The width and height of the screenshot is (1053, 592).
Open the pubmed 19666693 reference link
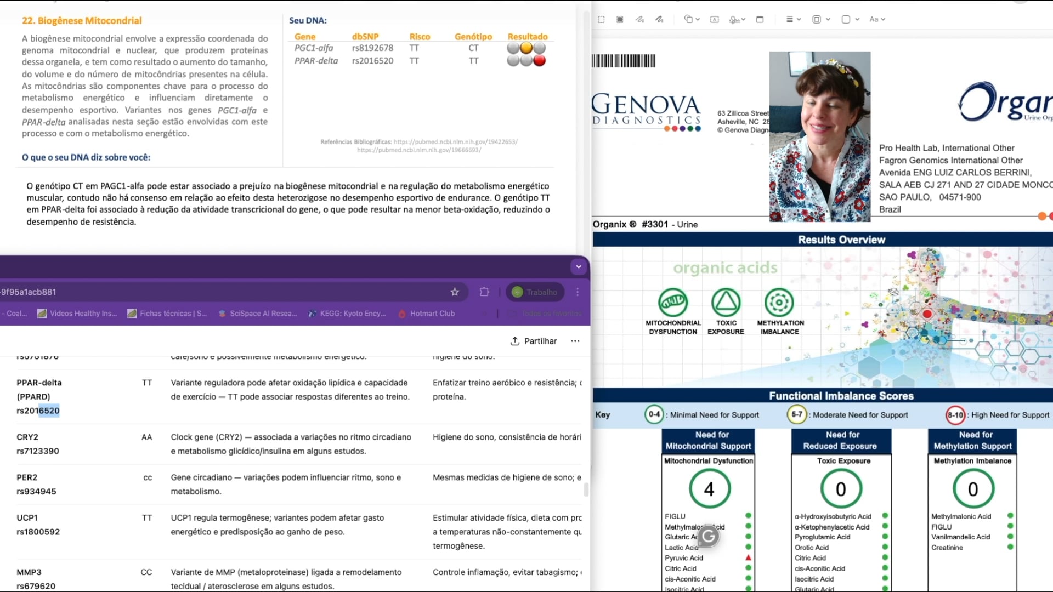(419, 150)
